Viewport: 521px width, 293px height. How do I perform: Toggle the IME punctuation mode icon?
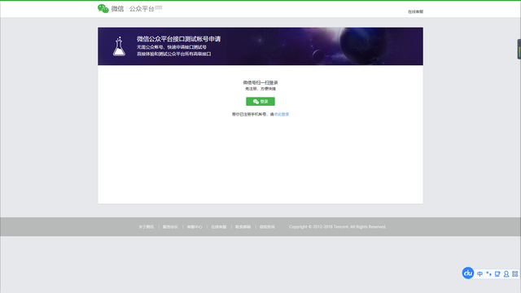pos(488,273)
